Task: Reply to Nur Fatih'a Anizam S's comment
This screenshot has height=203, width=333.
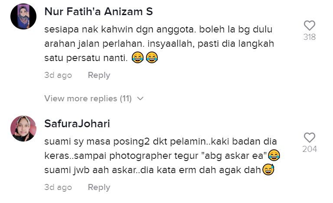Action: click(x=99, y=75)
